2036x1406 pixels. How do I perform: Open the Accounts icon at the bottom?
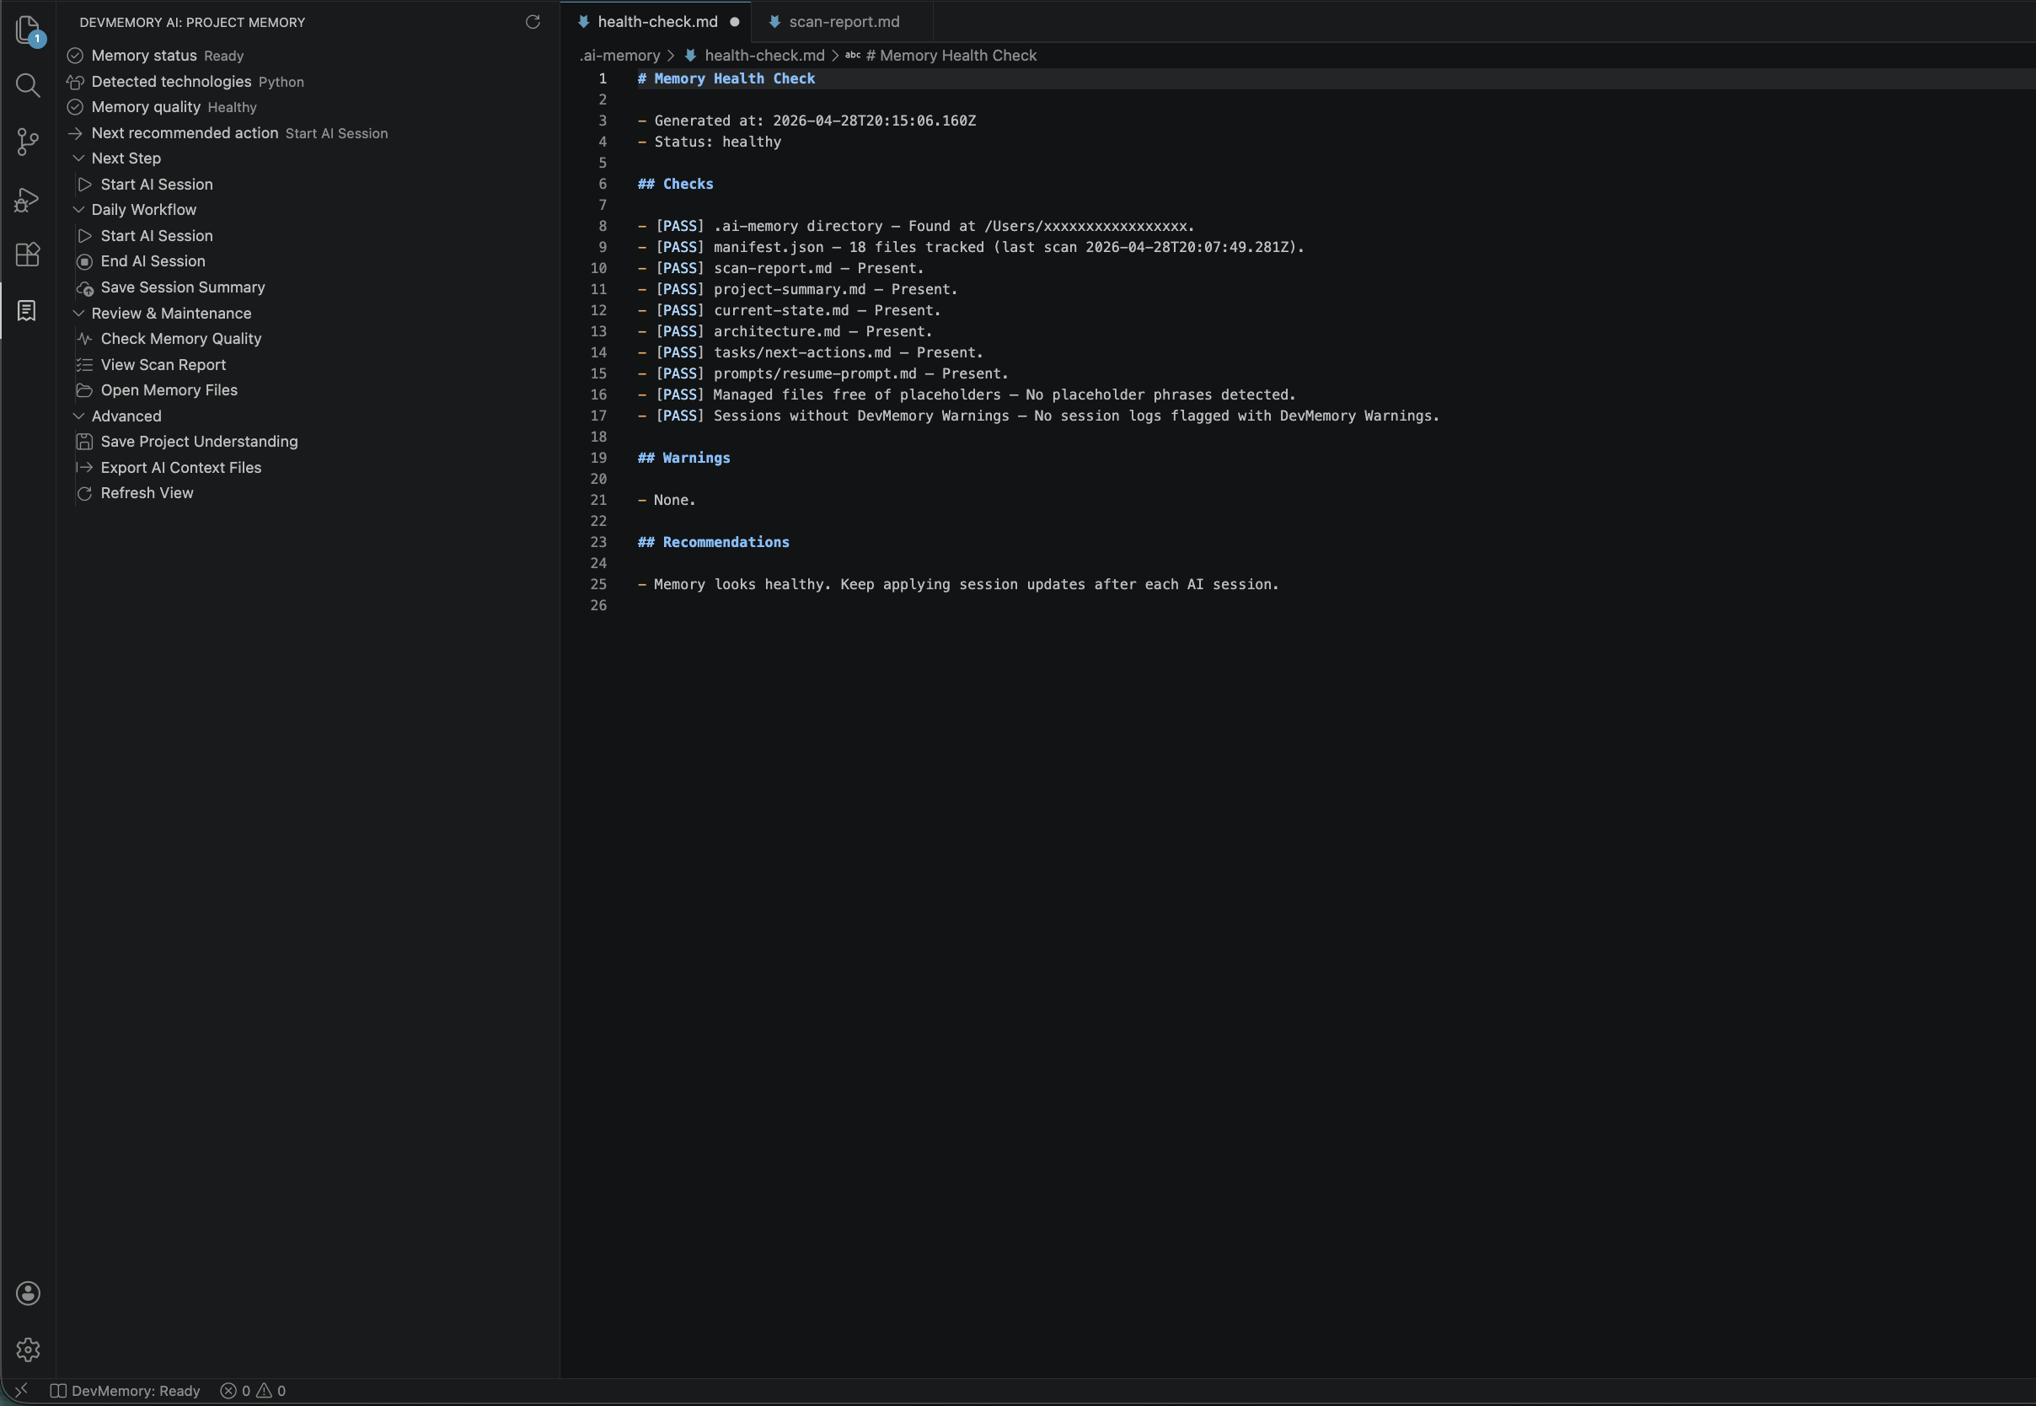coord(27,1292)
